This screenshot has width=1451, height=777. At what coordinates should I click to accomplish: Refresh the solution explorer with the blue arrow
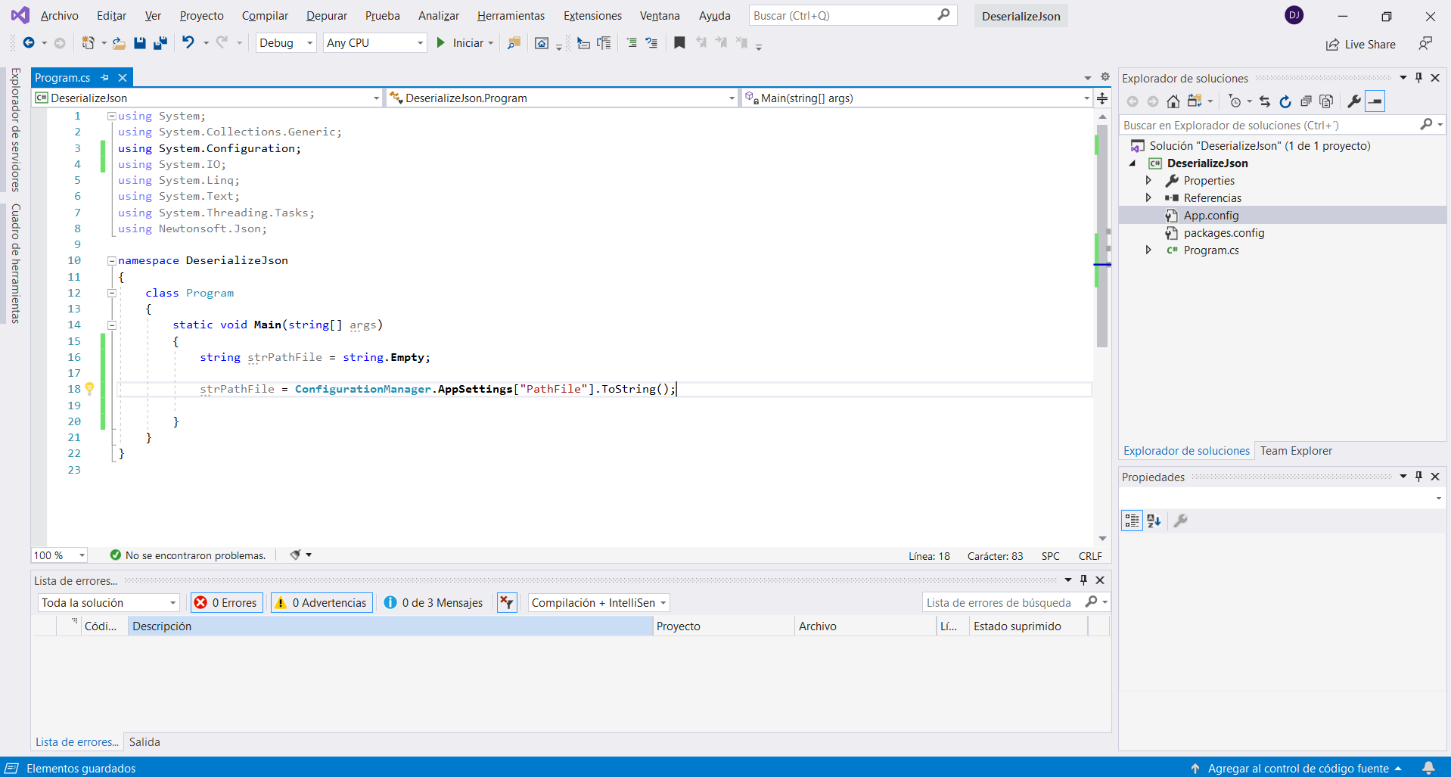1285,101
